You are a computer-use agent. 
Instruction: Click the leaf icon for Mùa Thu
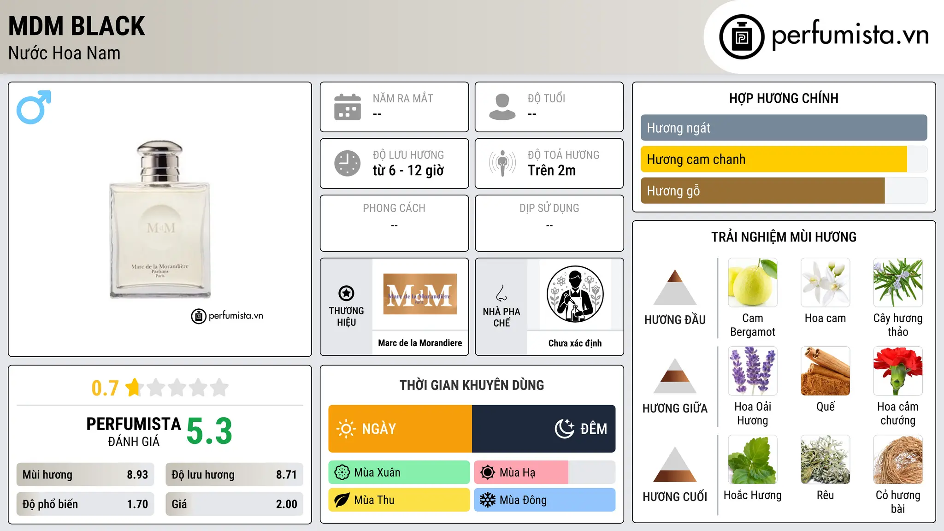coord(342,500)
